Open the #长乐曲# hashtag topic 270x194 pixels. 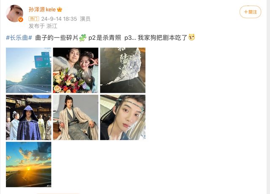click(x=19, y=38)
